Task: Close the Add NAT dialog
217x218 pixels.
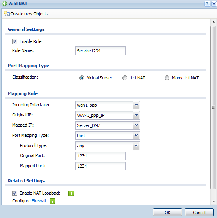Action: pos(214,4)
